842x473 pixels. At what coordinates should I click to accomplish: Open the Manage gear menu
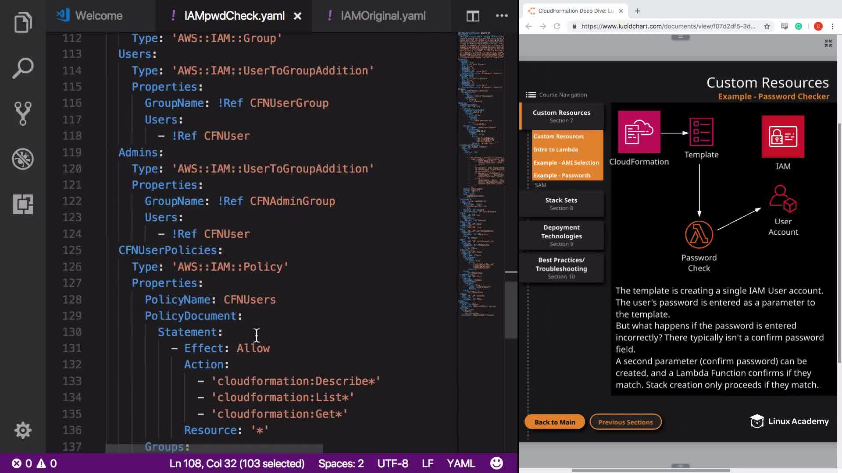coord(23,430)
